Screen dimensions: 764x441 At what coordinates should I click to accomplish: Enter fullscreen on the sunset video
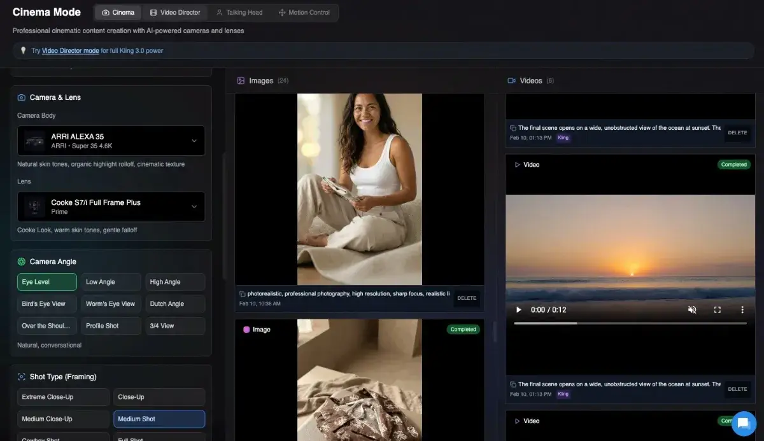tap(717, 310)
